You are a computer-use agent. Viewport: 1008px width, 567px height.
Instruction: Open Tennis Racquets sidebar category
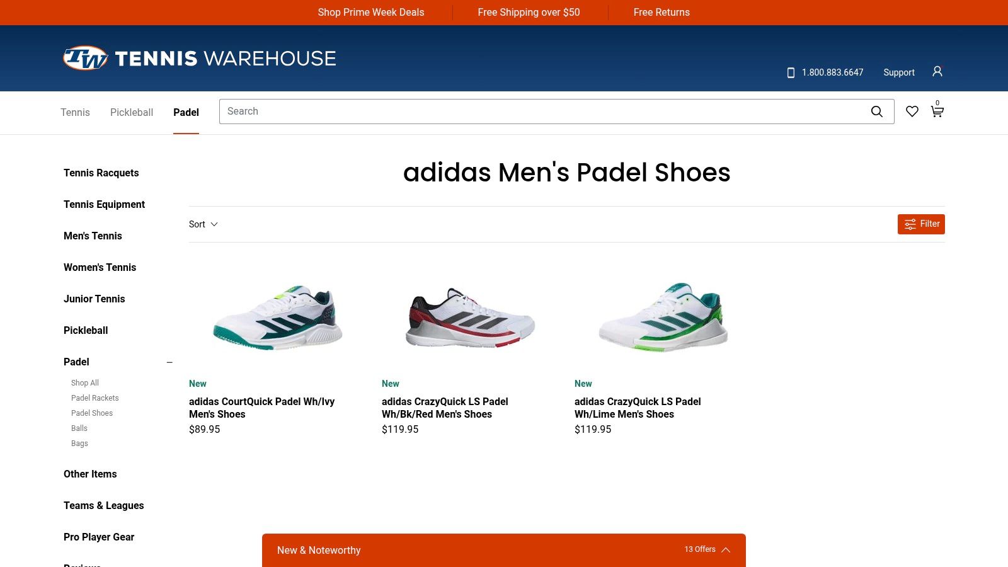[x=101, y=173]
